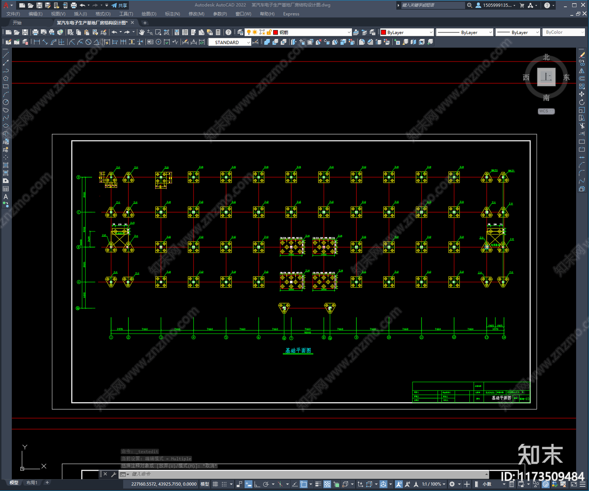Click the Pan hand tool icon
The image size is (589, 491).
pos(142,32)
